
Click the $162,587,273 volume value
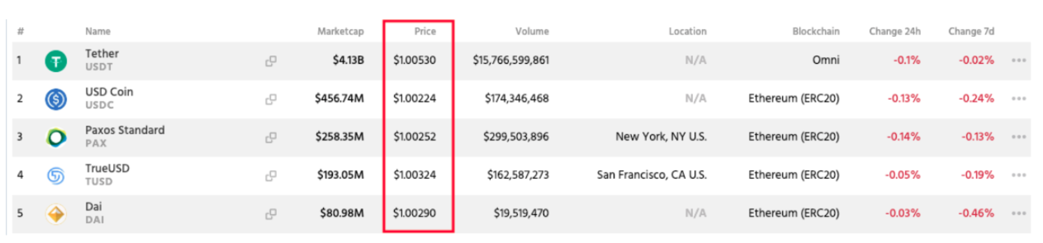(x=518, y=175)
